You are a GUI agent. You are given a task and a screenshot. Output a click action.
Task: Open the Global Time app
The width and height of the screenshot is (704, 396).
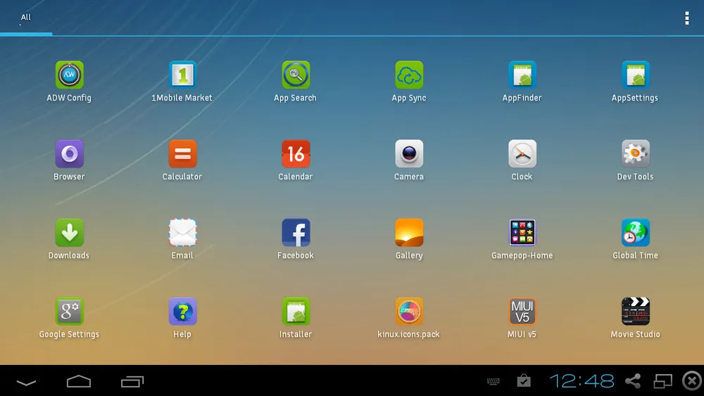pyautogui.click(x=635, y=233)
